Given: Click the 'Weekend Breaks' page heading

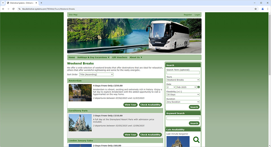Looking at the screenshot, I should (80, 63).
